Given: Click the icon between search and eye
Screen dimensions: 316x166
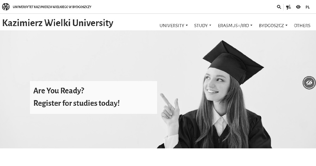Looking at the screenshot, I should [x=289, y=7].
